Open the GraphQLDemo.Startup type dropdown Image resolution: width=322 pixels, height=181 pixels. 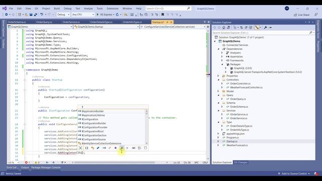tap(106, 27)
